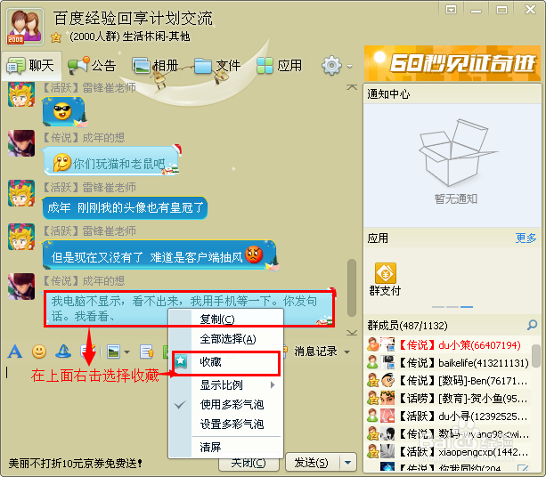Image resolution: width=546 pixels, height=477 pixels.
Task: Click the file upload document icon
Action: [147, 352]
